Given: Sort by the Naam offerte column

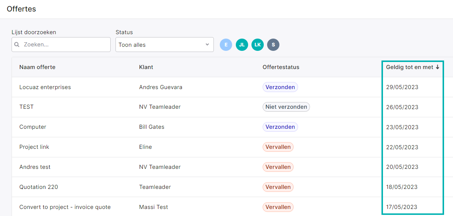Looking at the screenshot, I should [x=37, y=67].
